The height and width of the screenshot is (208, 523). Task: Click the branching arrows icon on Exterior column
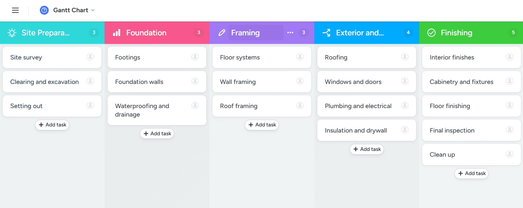click(326, 33)
